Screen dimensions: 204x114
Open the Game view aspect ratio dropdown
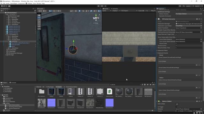tap(129, 11)
